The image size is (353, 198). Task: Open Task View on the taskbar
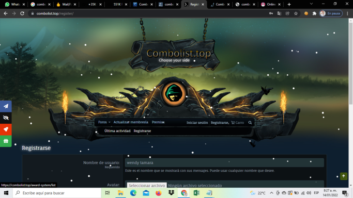108,193
